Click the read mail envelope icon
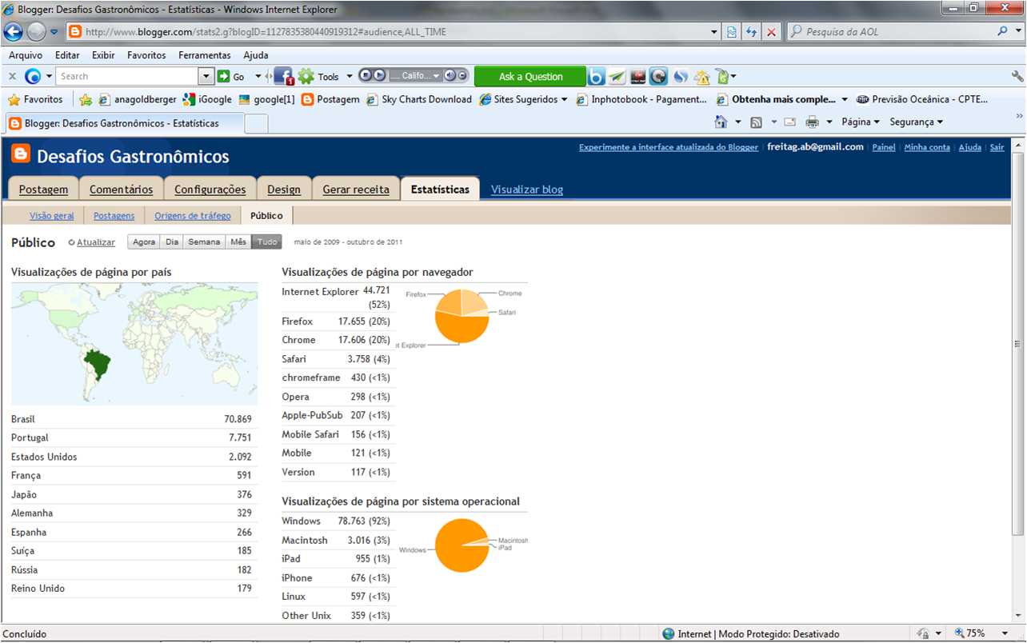Image resolution: width=1027 pixels, height=643 pixels. point(789,122)
